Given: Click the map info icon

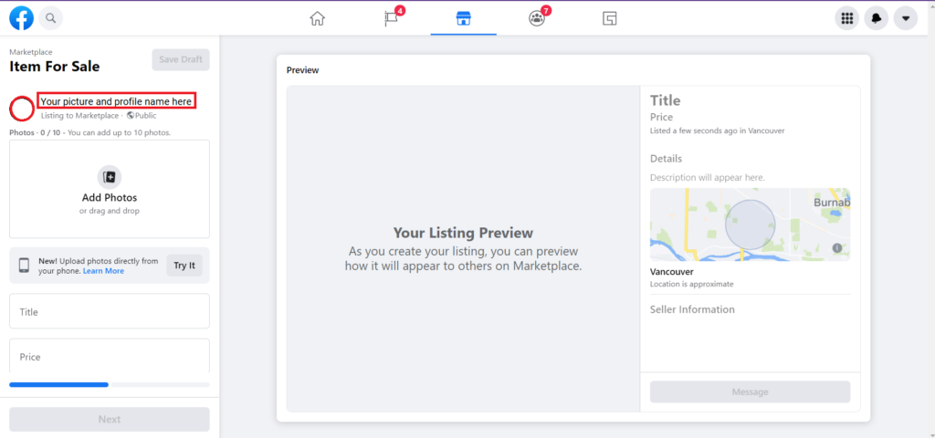Looking at the screenshot, I should coord(836,247).
